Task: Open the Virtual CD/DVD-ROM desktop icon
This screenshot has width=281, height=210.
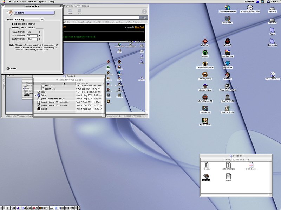Action: point(250,8)
